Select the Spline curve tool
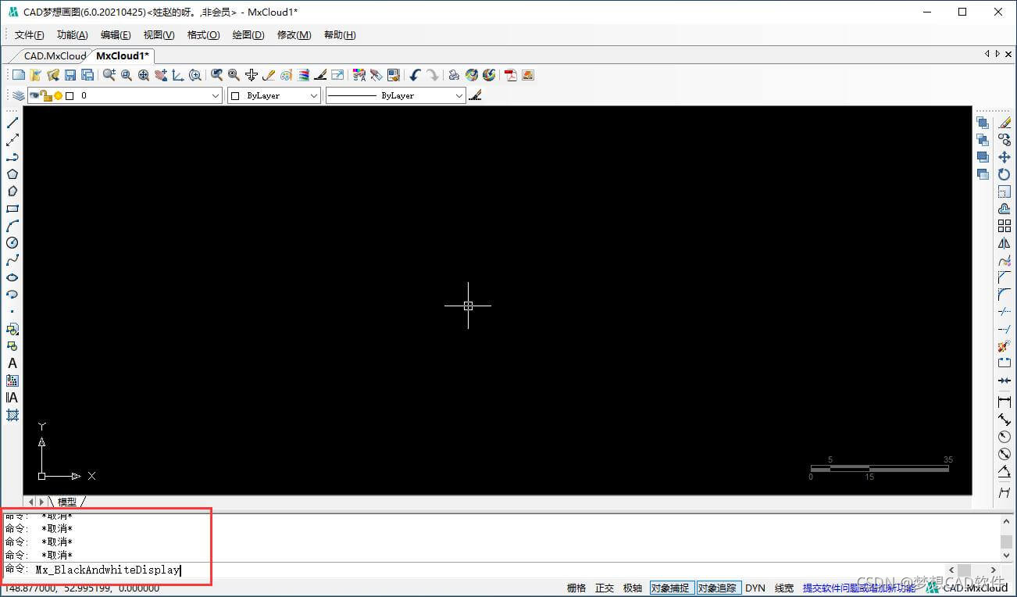 12,260
